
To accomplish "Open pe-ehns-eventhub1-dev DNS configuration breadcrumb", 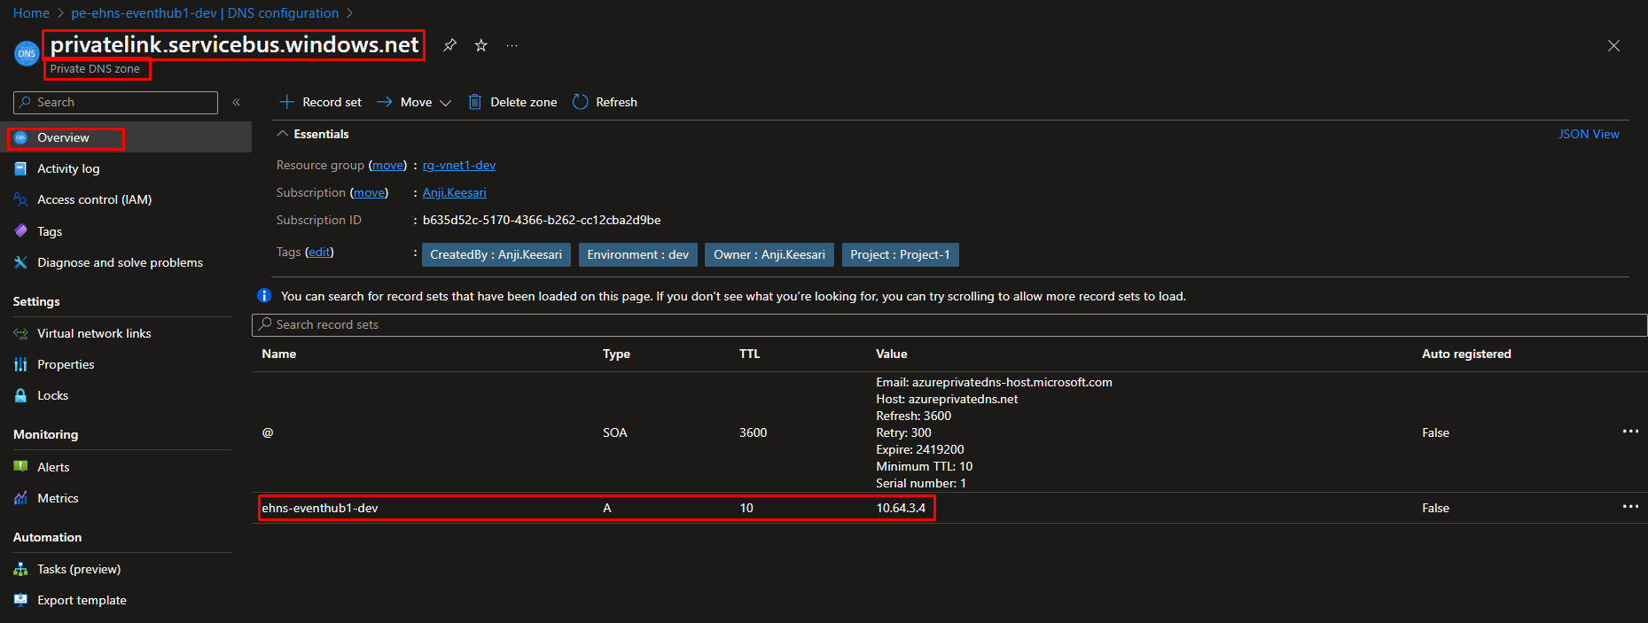I will pos(205,13).
